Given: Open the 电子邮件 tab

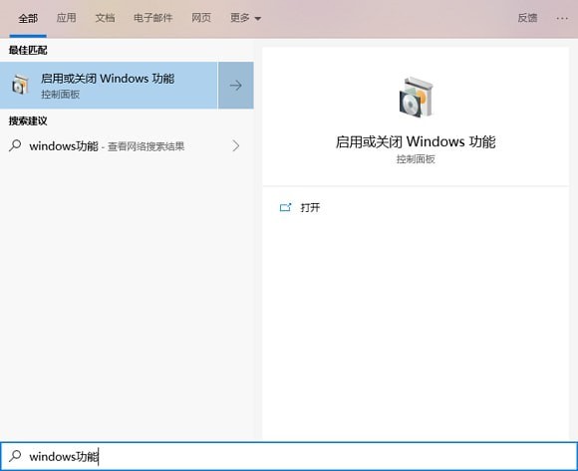Looking at the screenshot, I should coord(153,18).
